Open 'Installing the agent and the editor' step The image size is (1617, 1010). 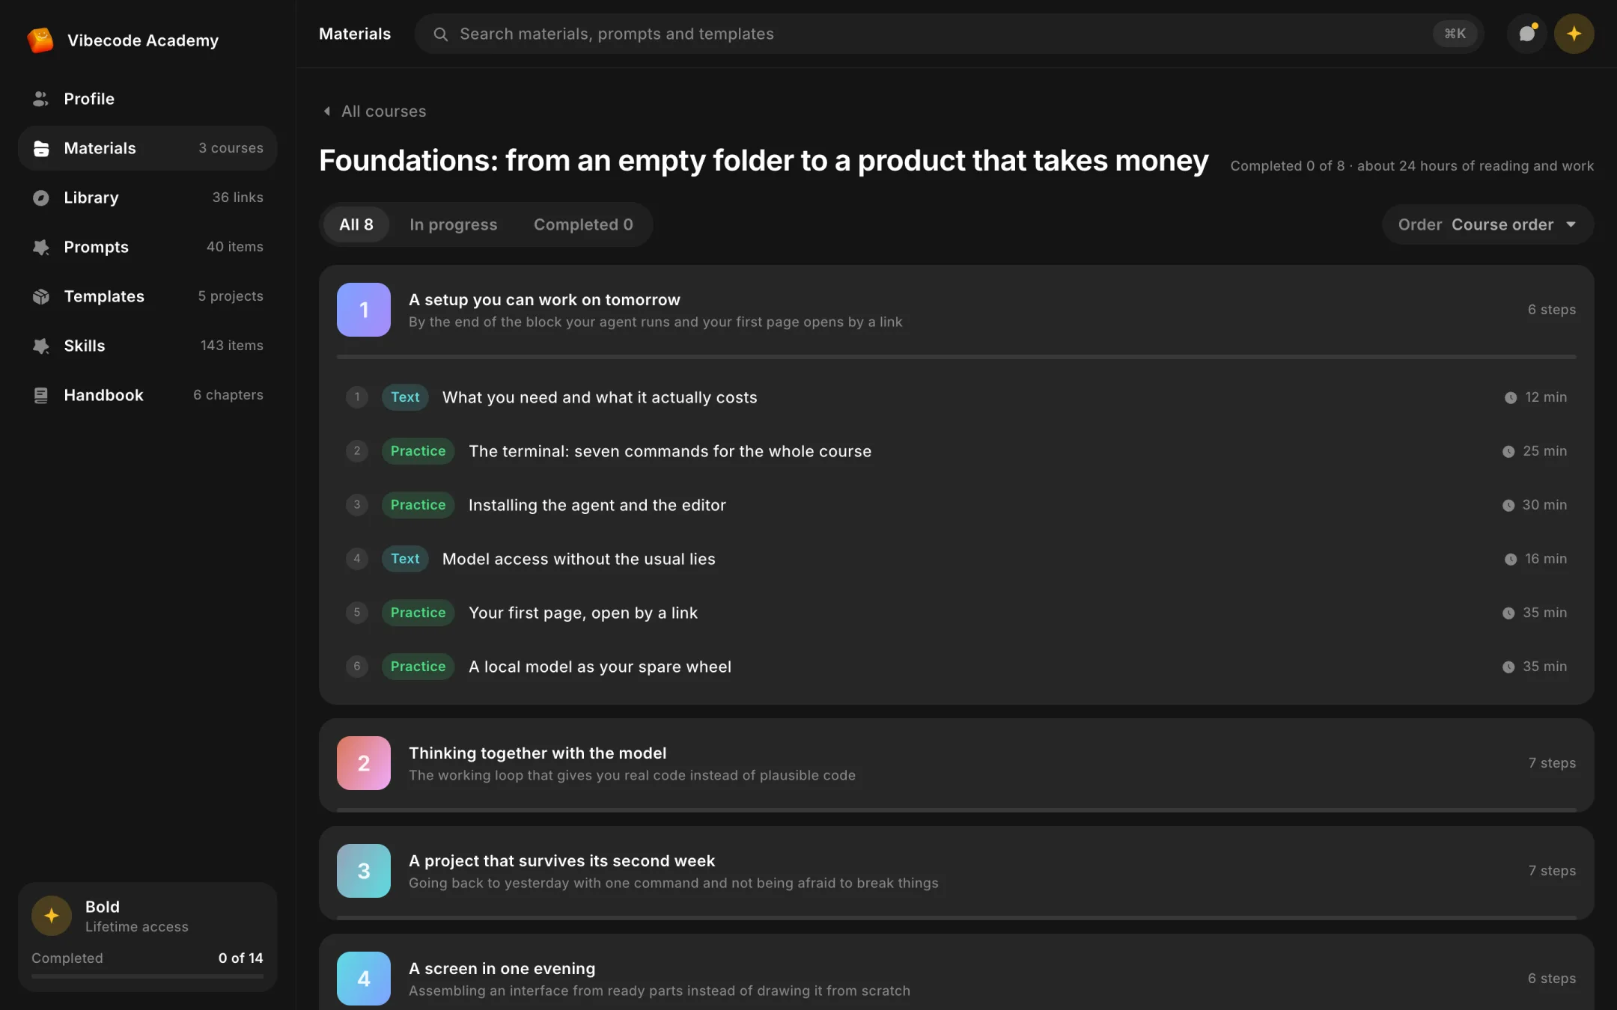(957, 505)
